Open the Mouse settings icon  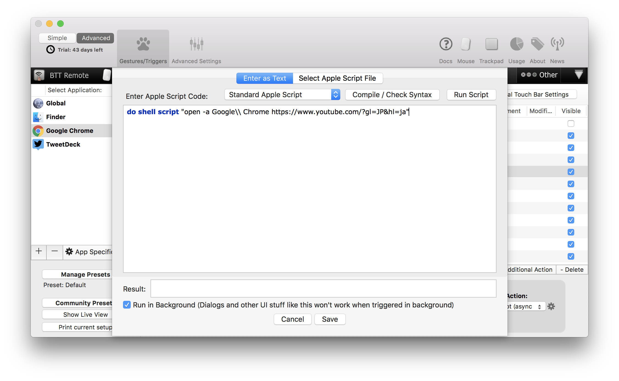point(466,44)
